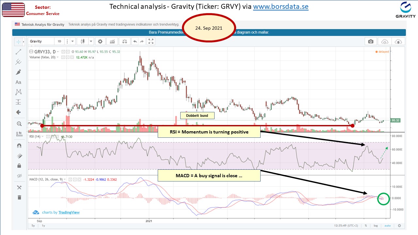
Task: Open the time interval dropdown arrow
Action: click(72, 41)
